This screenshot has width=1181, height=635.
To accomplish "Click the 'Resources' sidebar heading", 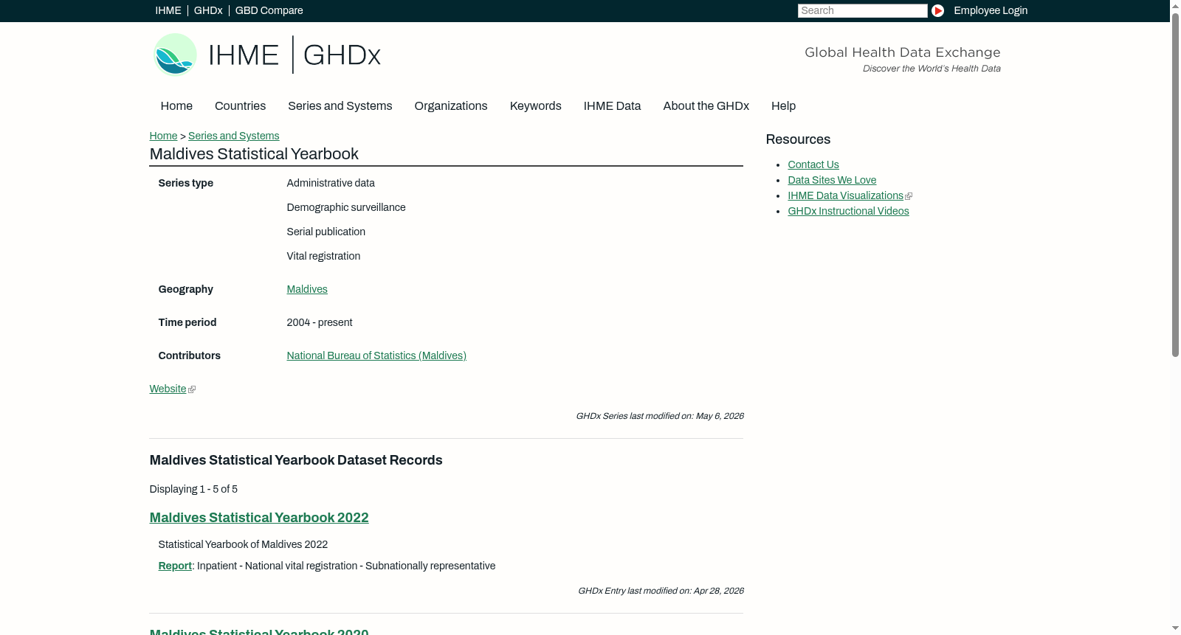I will coord(798,139).
